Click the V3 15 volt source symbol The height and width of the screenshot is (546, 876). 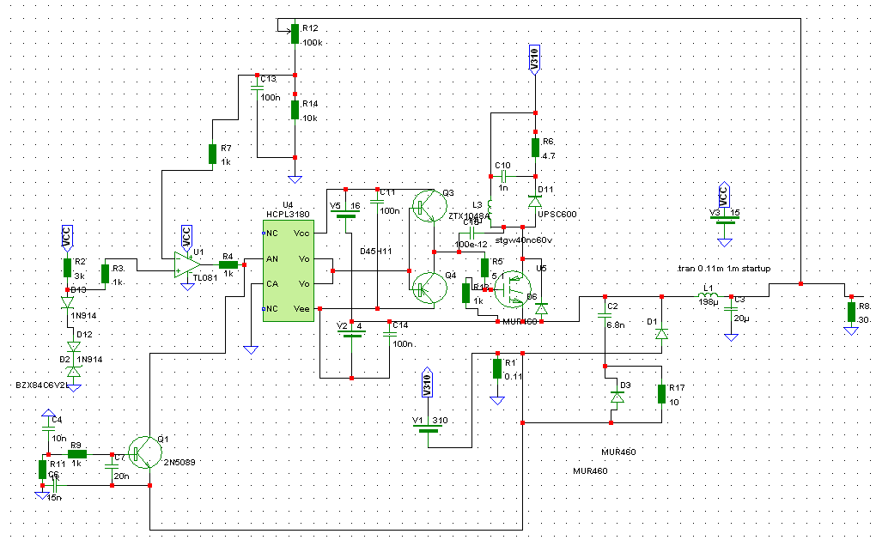727,220
